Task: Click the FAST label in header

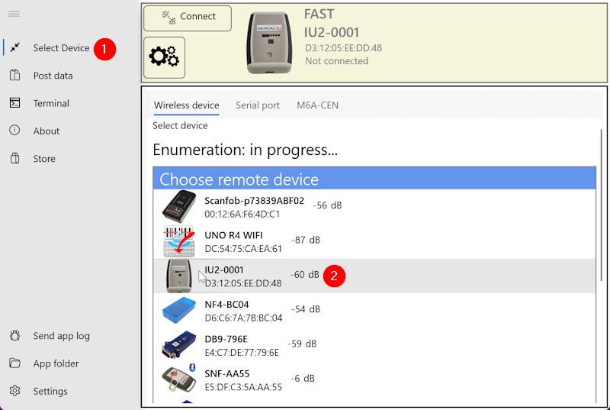Action: point(319,14)
